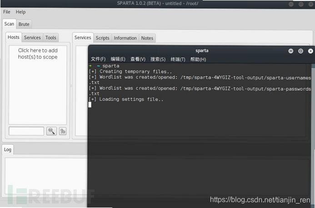Close the sparta terminal window
This screenshot has height=208, width=315.
[310, 51]
